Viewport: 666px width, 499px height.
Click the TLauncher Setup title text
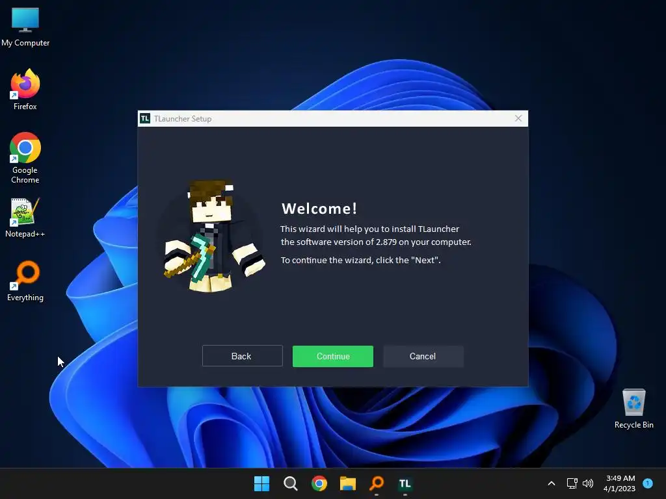[183, 119]
